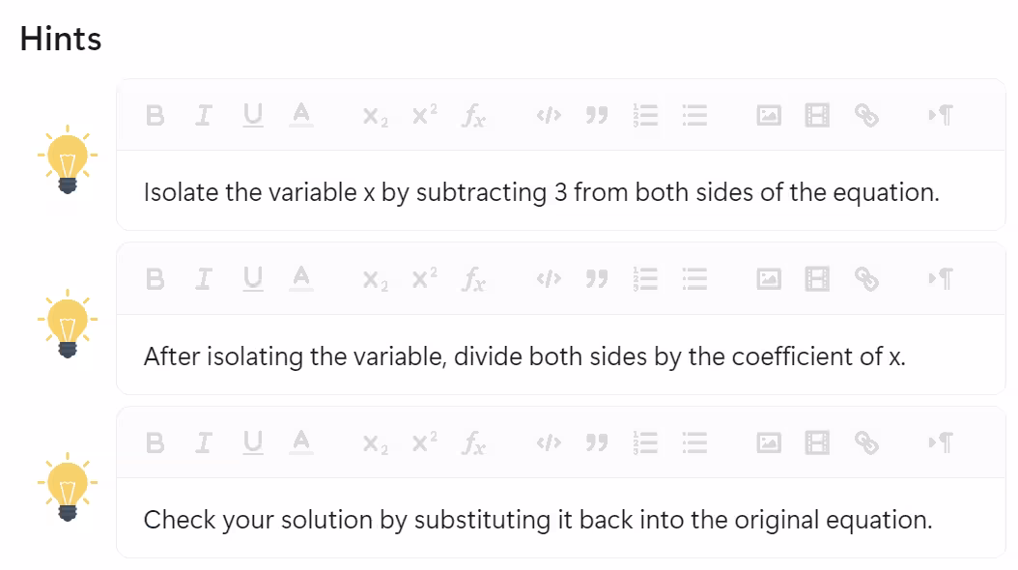The width and height of the screenshot is (1018, 570).
Task: Toggle Bold in the first hint toolbar
Action: click(x=156, y=116)
